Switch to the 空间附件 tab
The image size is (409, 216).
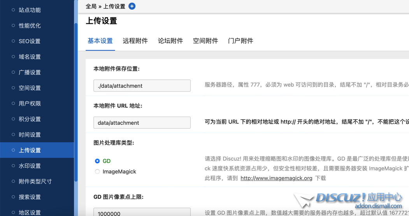click(x=205, y=41)
